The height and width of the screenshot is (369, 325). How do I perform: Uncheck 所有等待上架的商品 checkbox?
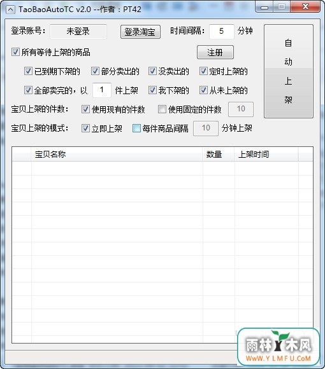(15, 52)
